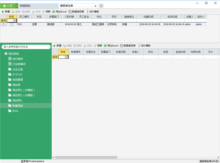Viewport: 220px width, 163px height.
Task: Click the 处理状态 column header
Action: coord(91,52)
